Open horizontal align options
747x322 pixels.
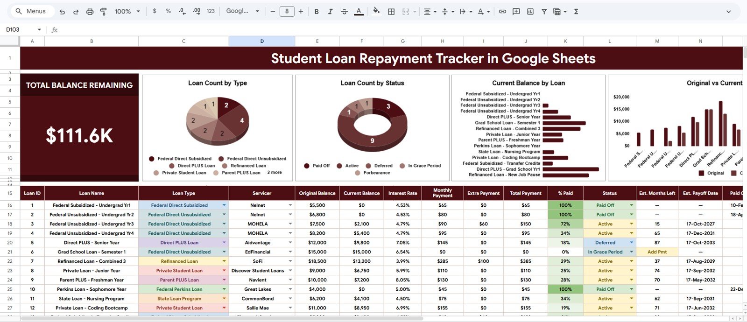[x=430, y=11]
